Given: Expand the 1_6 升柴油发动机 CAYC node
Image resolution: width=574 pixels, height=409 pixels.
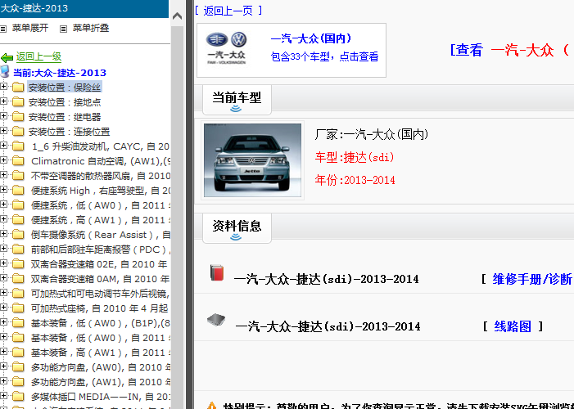Looking at the screenshot, I should 3,146.
